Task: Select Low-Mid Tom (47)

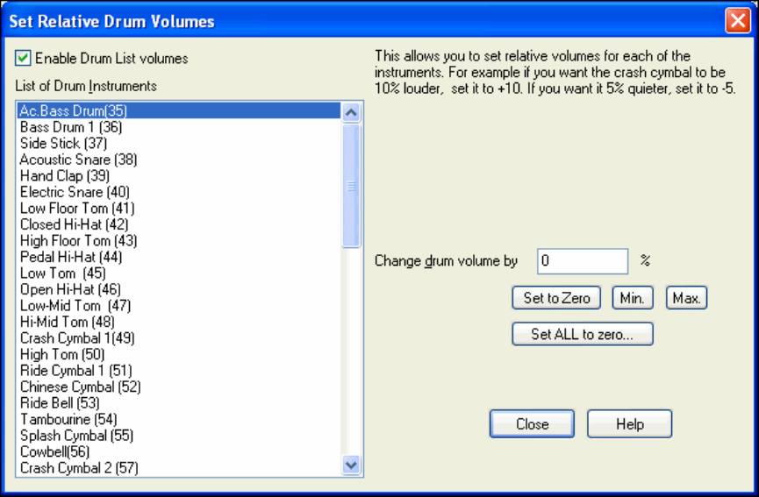Action: coord(179,306)
